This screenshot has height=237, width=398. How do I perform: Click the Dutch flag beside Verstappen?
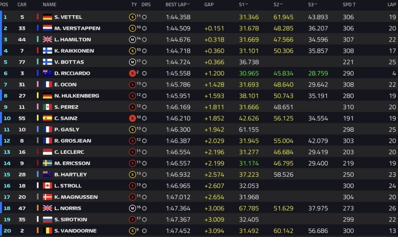click(x=48, y=28)
